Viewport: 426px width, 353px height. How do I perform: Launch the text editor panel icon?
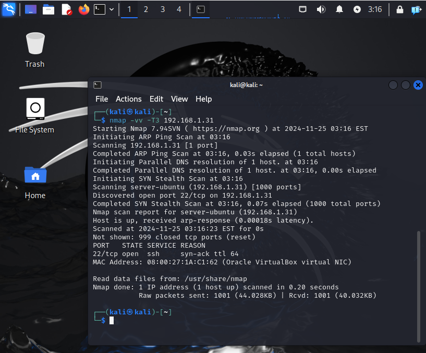pos(67,9)
